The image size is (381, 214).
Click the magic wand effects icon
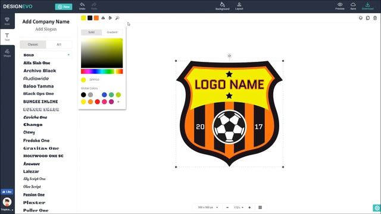pos(117,18)
